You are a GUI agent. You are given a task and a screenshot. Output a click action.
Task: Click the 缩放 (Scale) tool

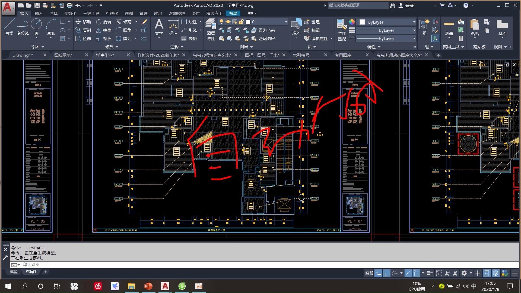(104, 39)
